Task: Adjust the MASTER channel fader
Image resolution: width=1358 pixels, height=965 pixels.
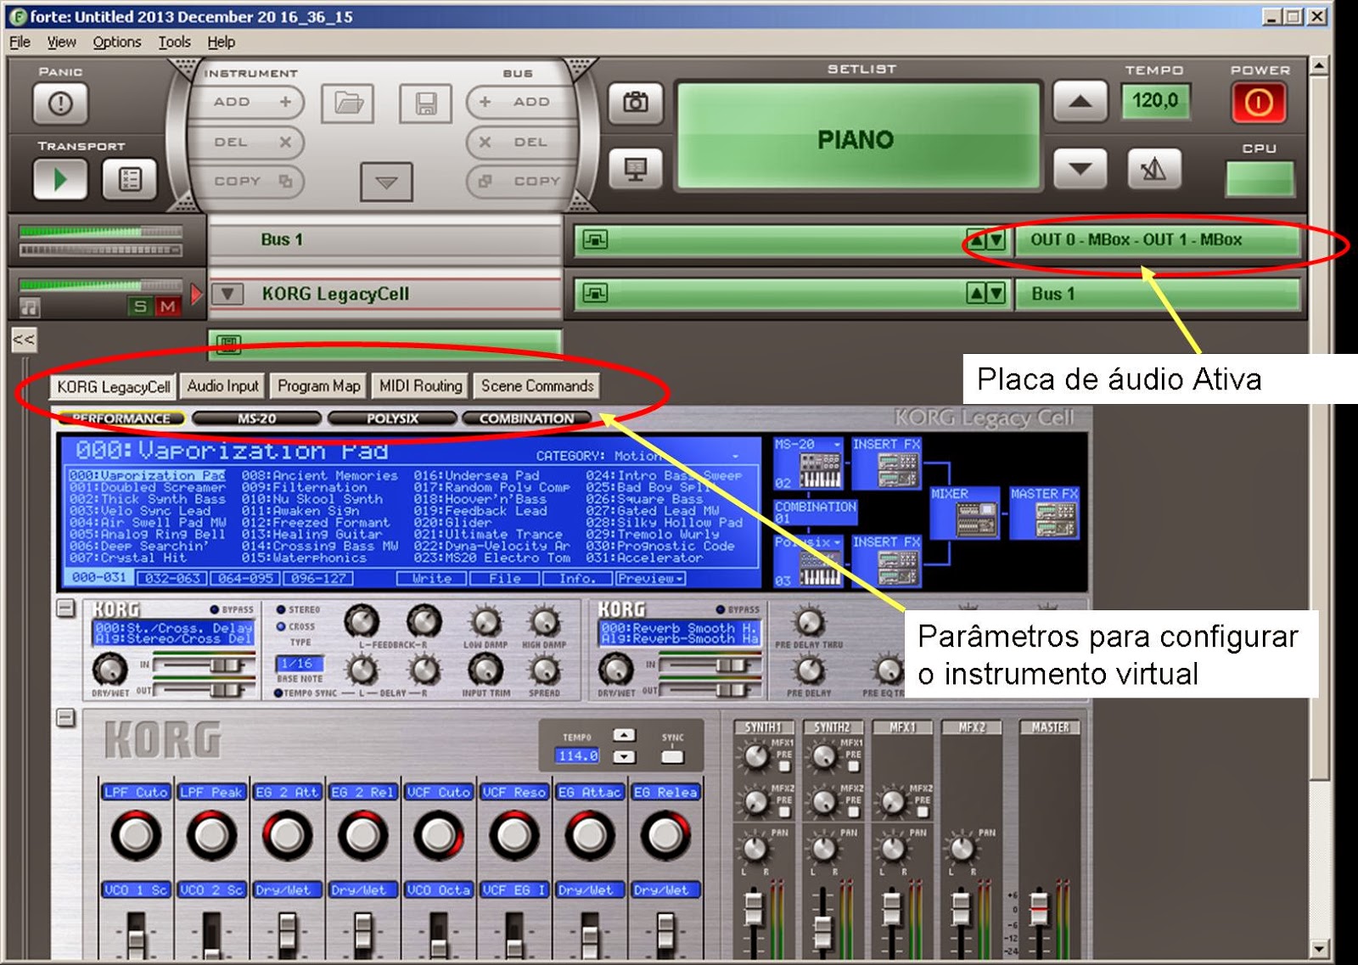Action: coord(1039,908)
